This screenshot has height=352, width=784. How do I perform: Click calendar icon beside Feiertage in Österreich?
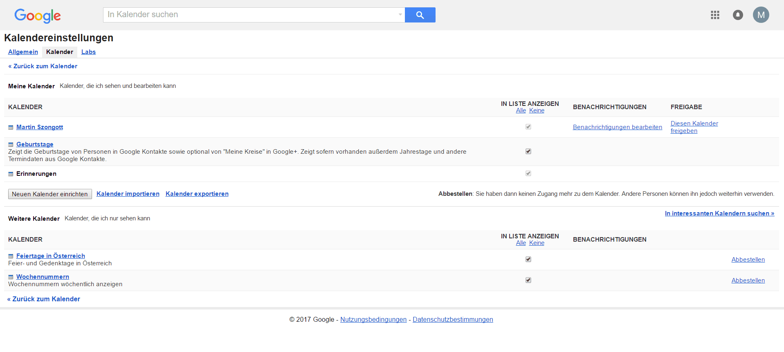[11, 256]
